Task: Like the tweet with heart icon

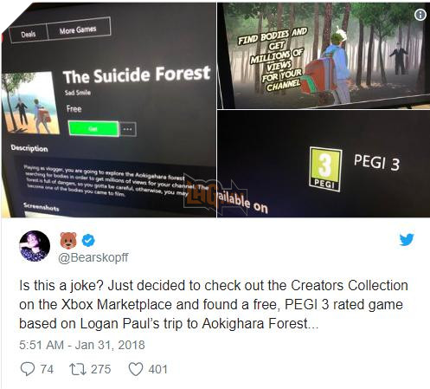Action: [136, 369]
